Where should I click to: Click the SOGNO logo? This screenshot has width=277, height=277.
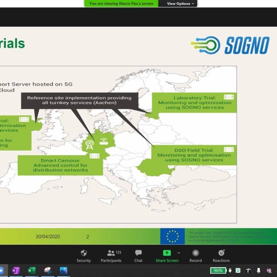[230, 45]
